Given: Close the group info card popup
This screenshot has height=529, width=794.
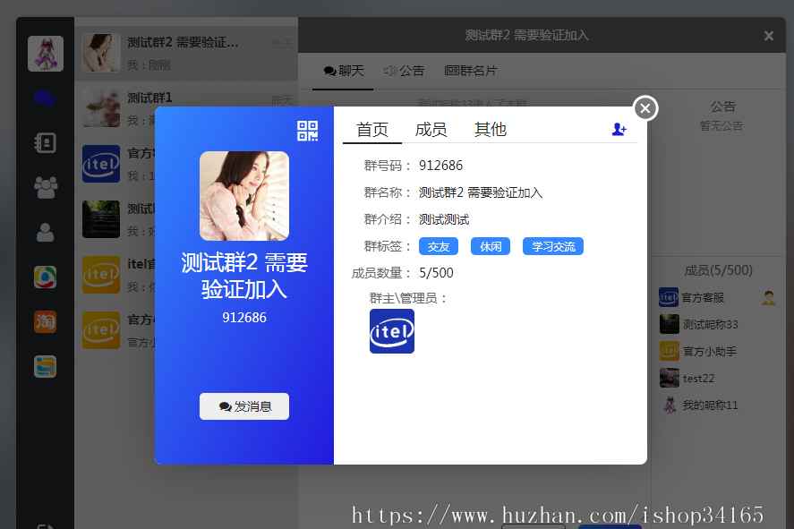Looking at the screenshot, I should tap(645, 108).
